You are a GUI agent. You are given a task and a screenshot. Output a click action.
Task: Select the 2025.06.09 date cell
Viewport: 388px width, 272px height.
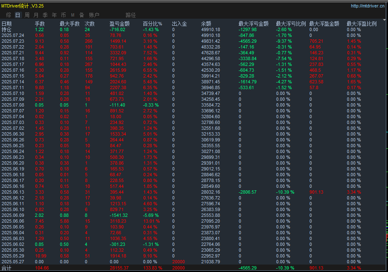point(13,215)
